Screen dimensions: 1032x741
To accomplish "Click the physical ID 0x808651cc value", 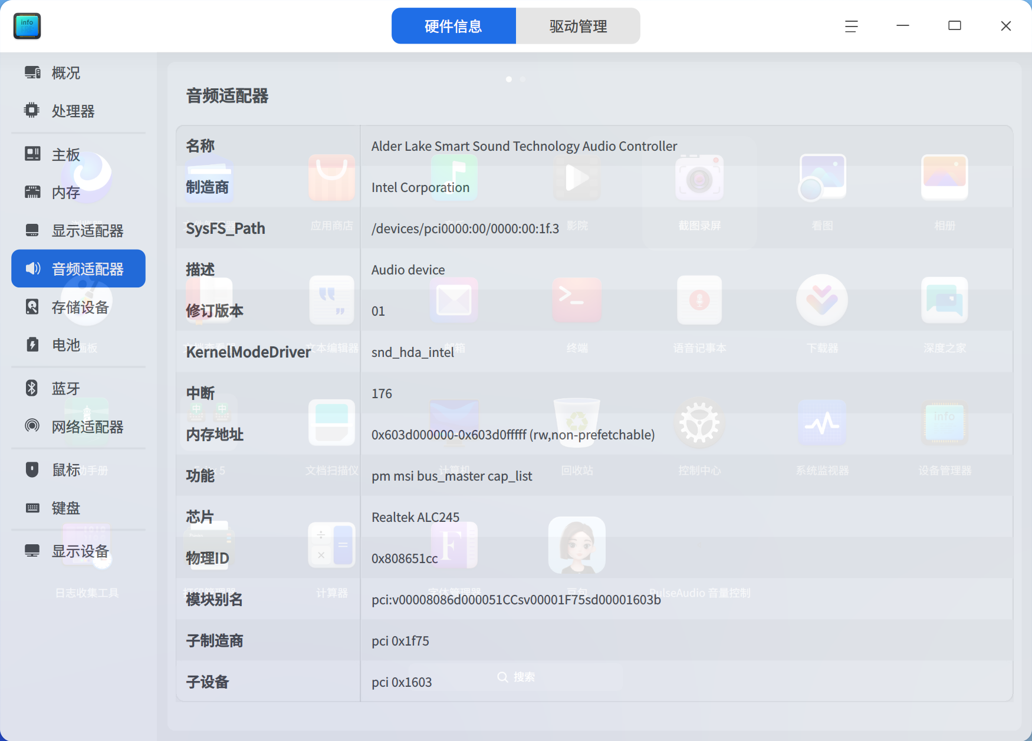I will tap(405, 558).
